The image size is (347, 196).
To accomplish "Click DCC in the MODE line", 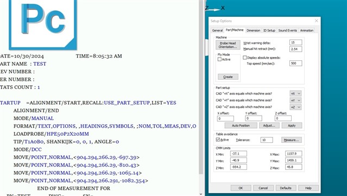I will coord(36,149).
